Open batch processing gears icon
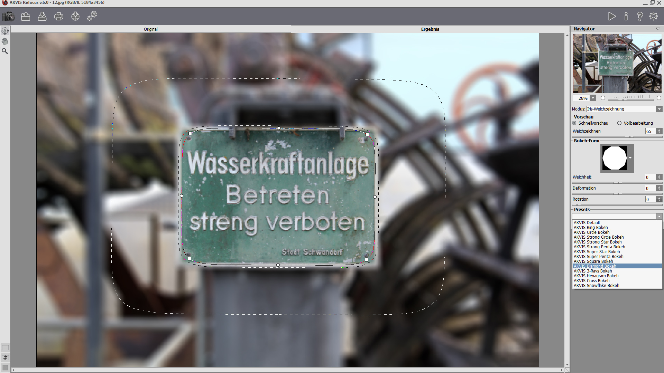Image resolution: width=664 pixels, height=373 pixels. tap(92, 16)
